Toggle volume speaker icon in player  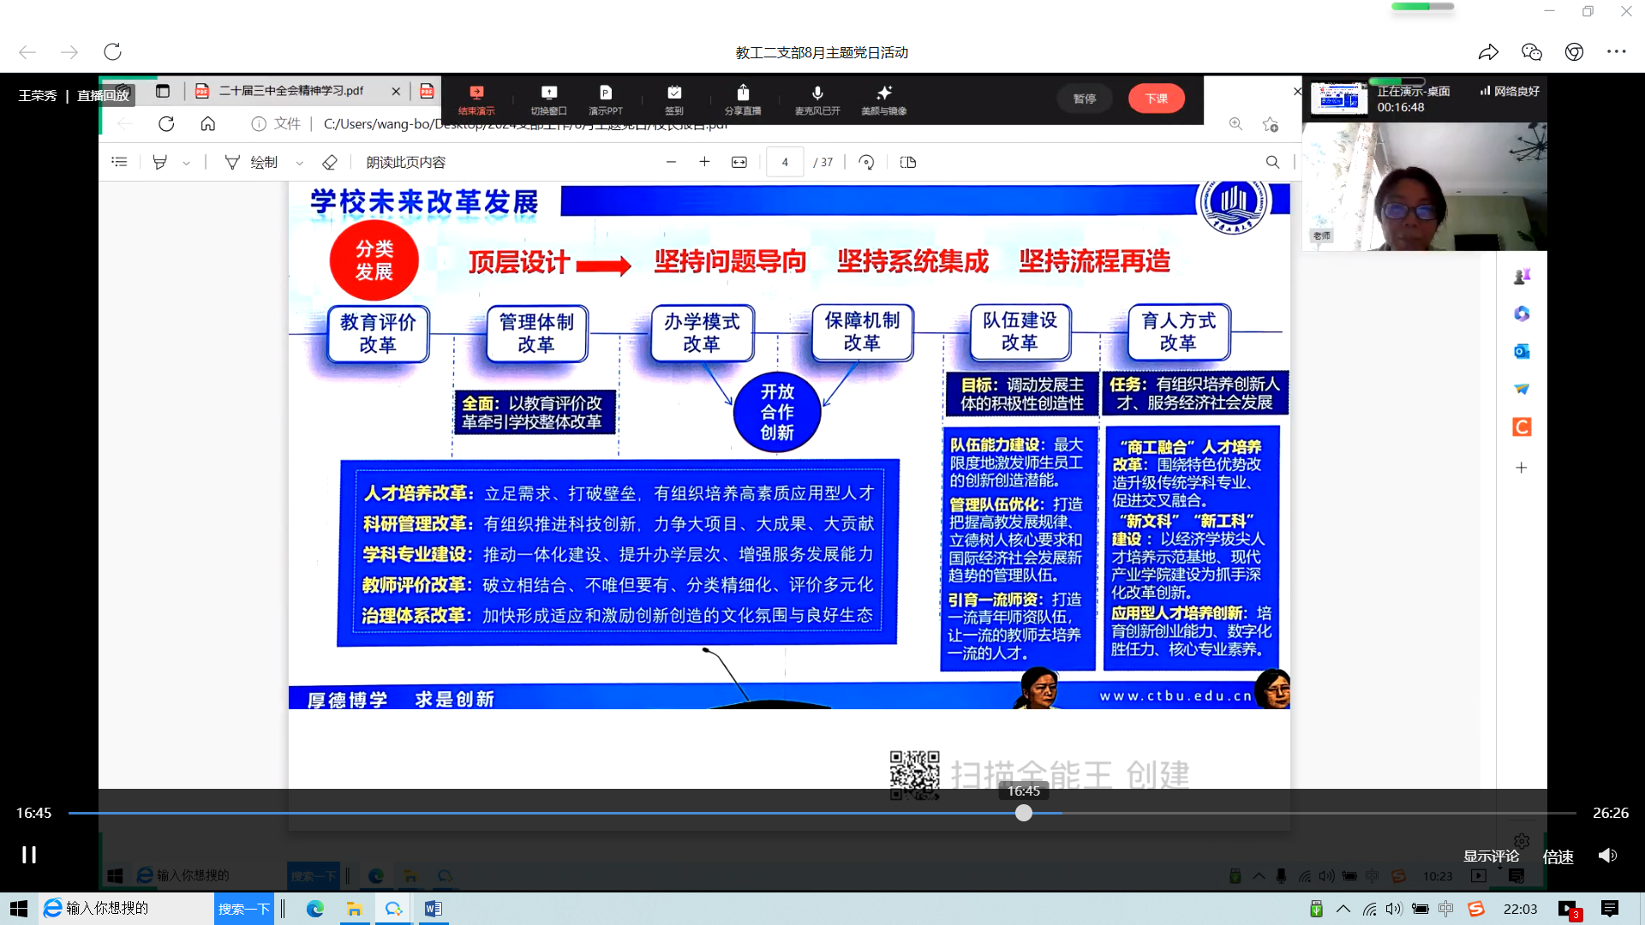[1607, 856]
